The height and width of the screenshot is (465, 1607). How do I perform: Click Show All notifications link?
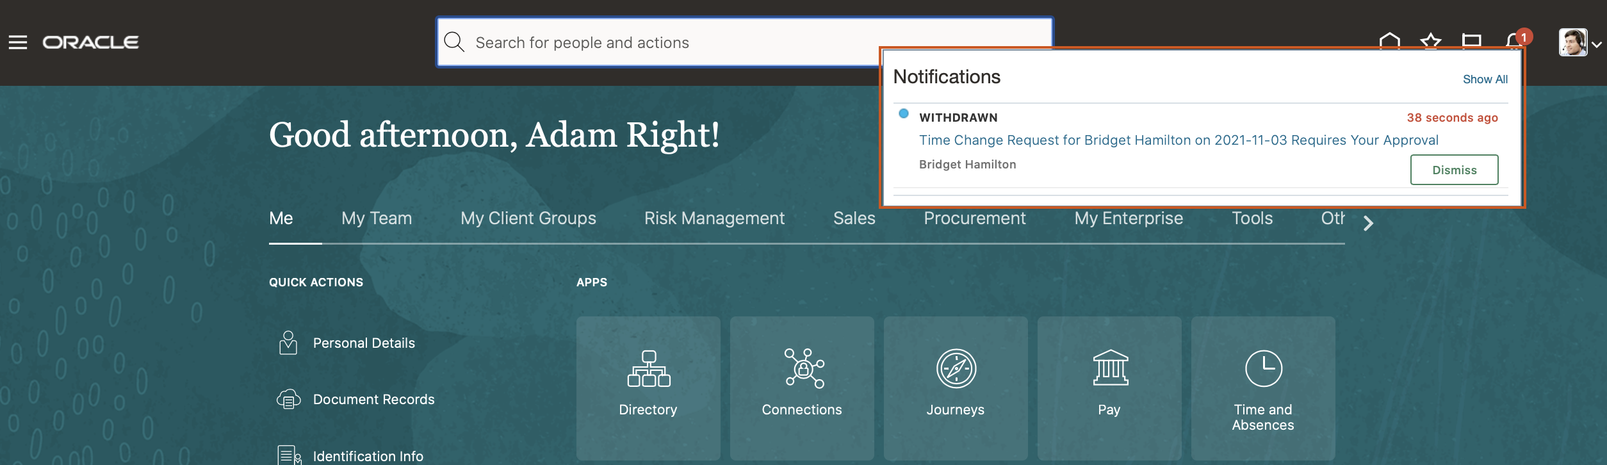[1485, 79]
